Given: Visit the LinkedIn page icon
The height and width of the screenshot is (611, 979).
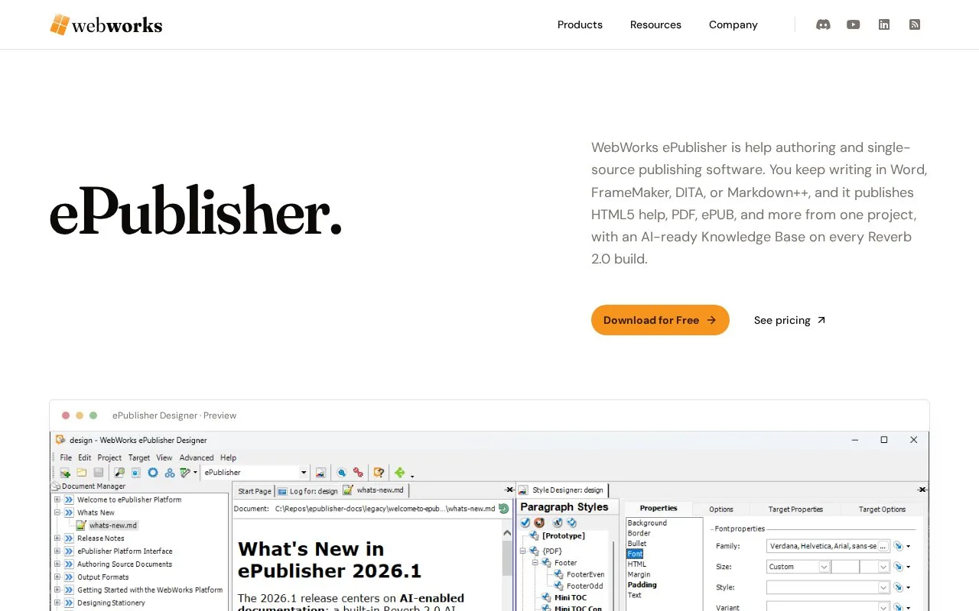Looking at the screenshot, I should (x=884, y=24).
